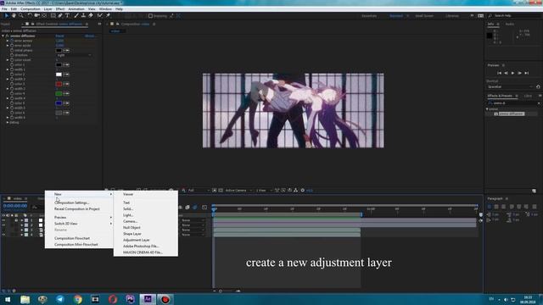Clear the Effects & Presets search field
The height and width of the screenshot is (305, 543).
pos(539,103)
